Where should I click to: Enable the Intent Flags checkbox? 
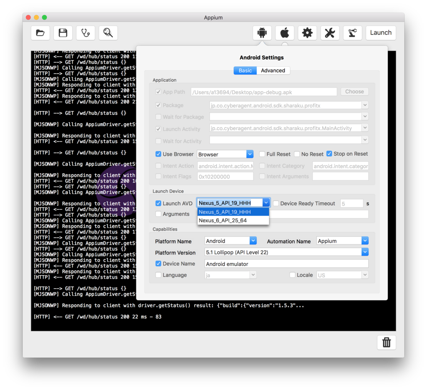(158, 176)
